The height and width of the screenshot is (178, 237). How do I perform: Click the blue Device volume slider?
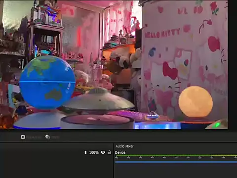(x=176, y=162)
